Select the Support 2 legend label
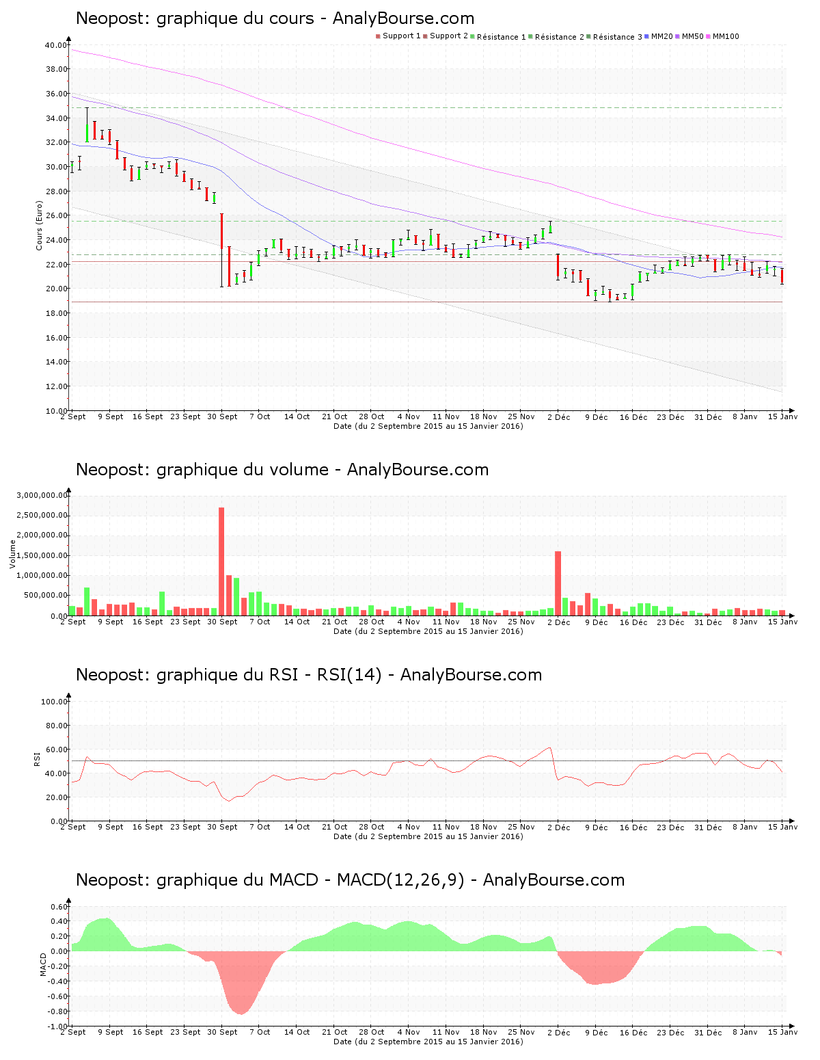Viewport: 820px width, 1060px height. pos(449,36)
